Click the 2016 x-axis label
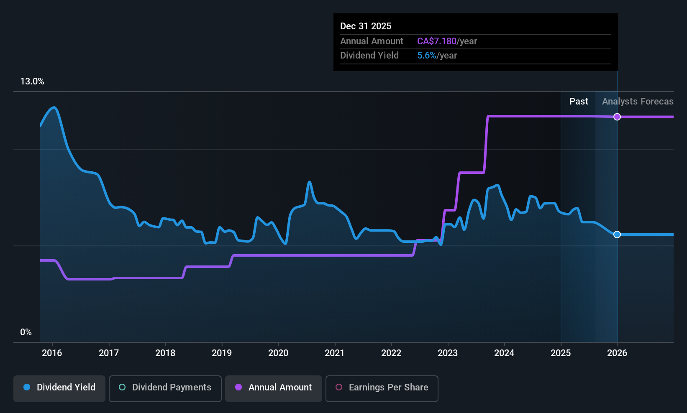This screenshot has height=413, width=687. tap(52, 353)
